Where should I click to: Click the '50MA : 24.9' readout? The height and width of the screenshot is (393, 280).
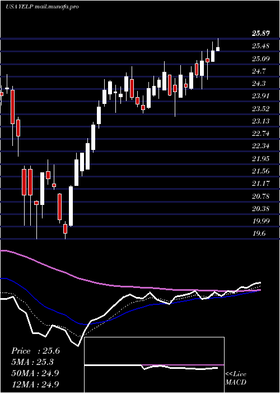tap(35, 373)
